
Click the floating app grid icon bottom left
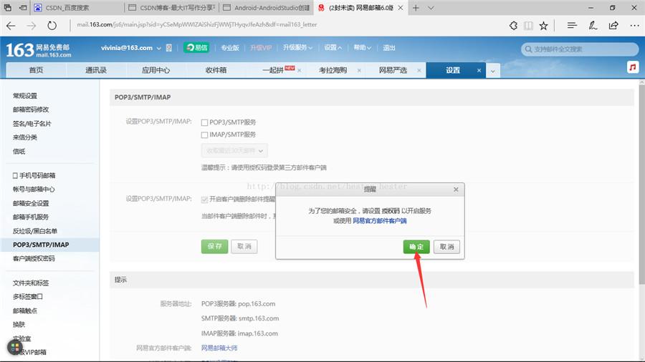coord(15,348)
